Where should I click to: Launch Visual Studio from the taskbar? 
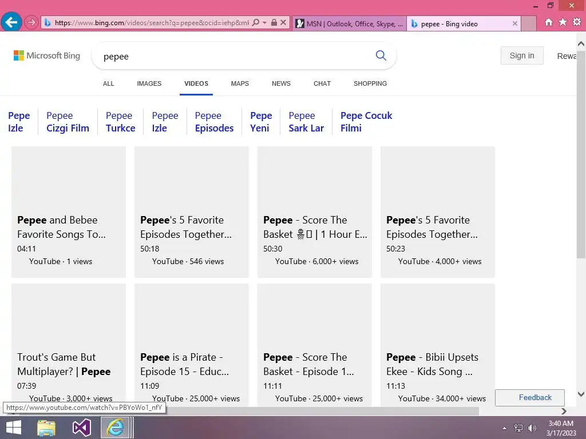pos(81,428)
